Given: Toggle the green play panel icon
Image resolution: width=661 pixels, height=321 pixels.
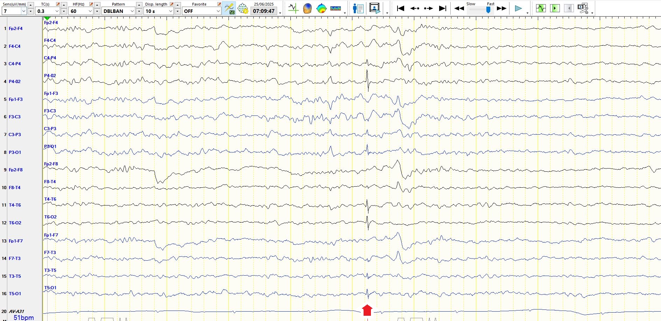Looking at the screenshot, I should coord(555,8).
